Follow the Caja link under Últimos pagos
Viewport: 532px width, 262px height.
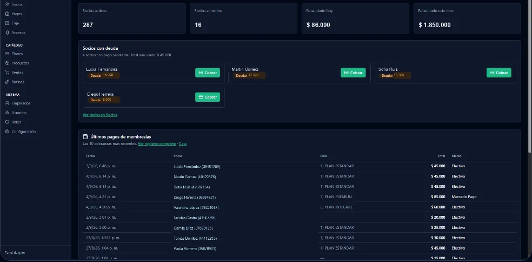(183, 144)
